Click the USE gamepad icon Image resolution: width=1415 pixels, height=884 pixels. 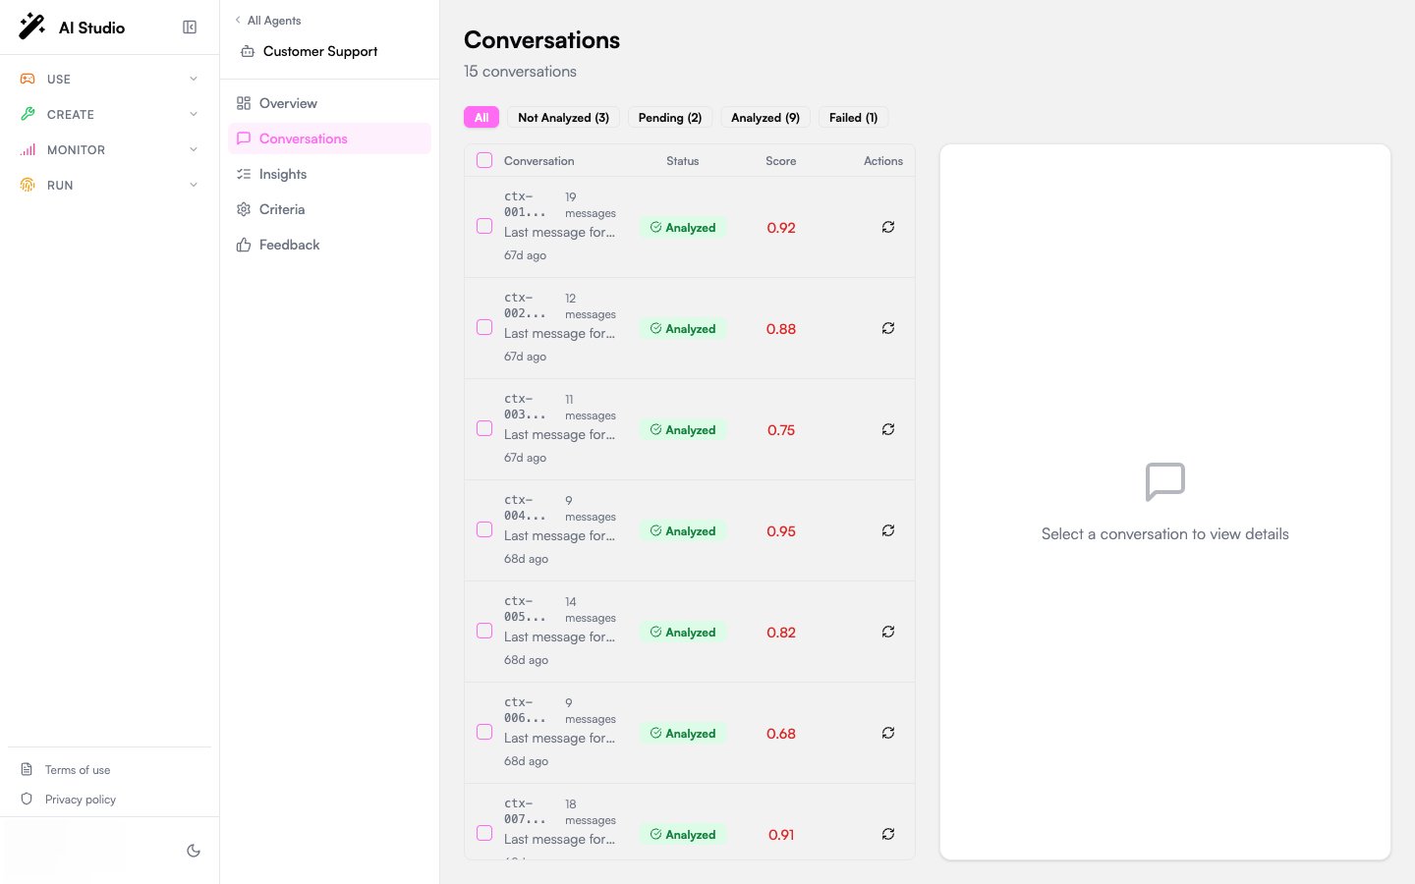point(28,79)
